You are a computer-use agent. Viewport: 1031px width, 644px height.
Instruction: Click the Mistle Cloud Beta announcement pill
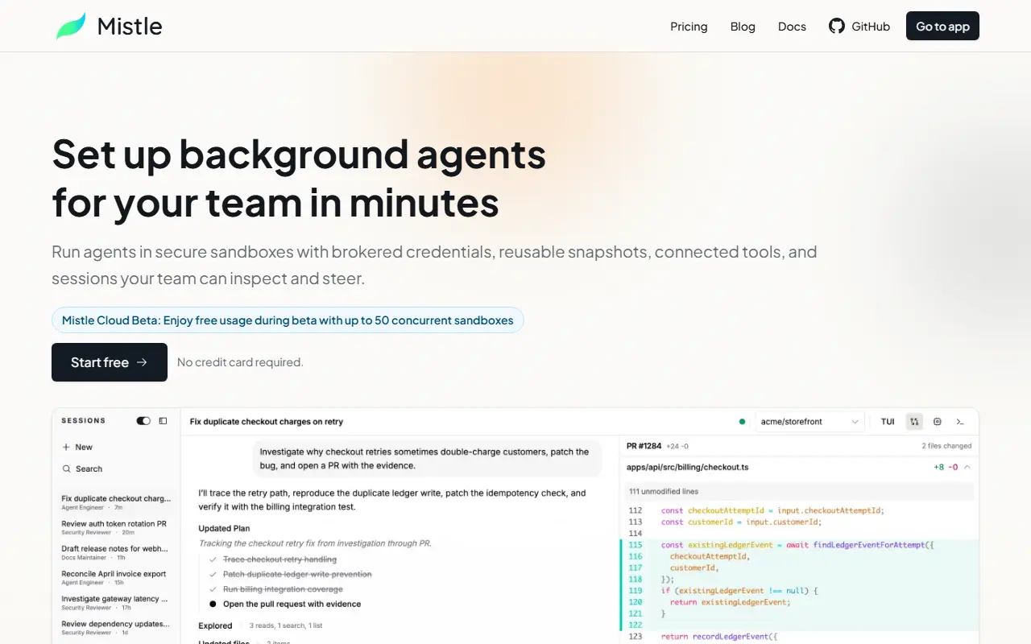288,320
